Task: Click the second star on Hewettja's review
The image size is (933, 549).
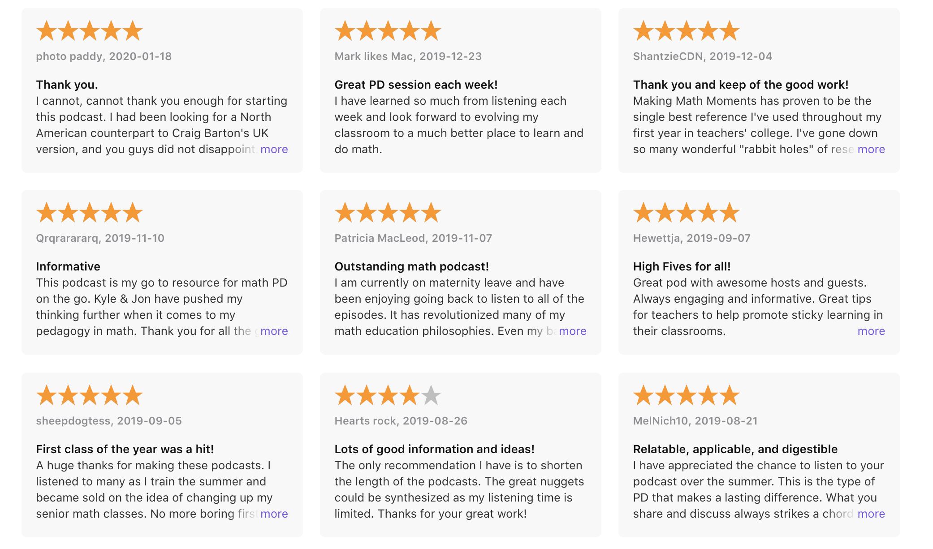Action: [665, 213]
